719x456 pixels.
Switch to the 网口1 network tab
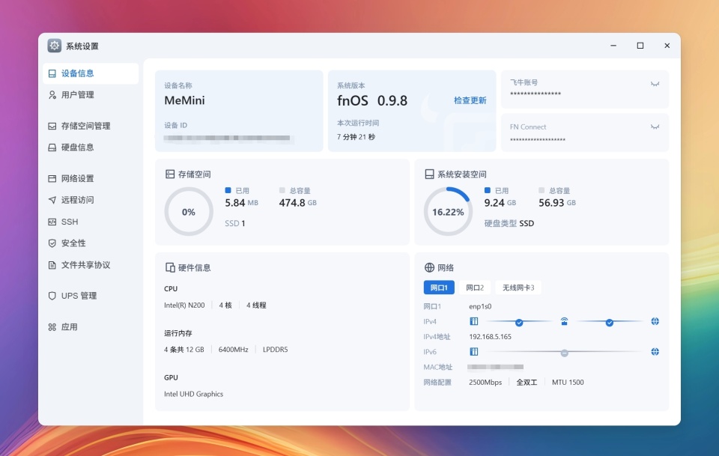pos(439,288)
